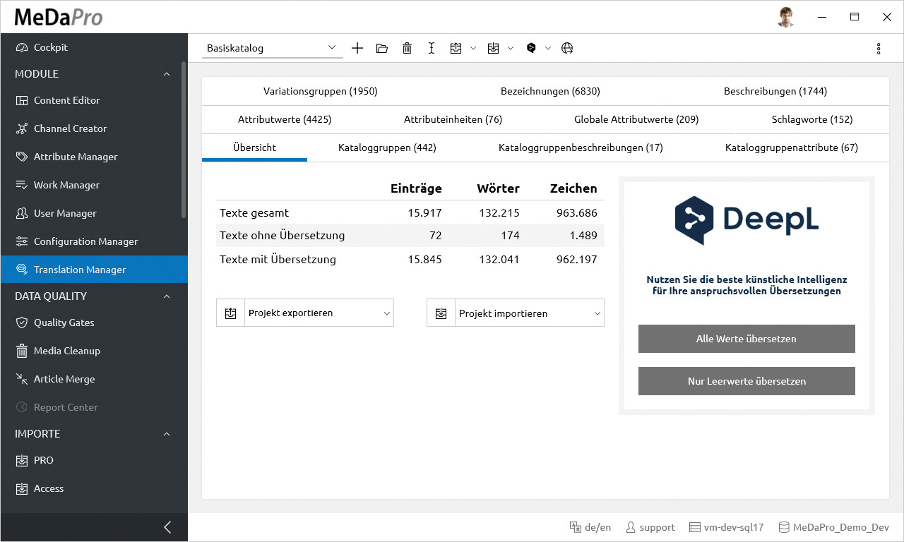Collapse the DATA QUALITY section
Image resolution: width=904 pixels, height=542 pixels.
(167, 296)
